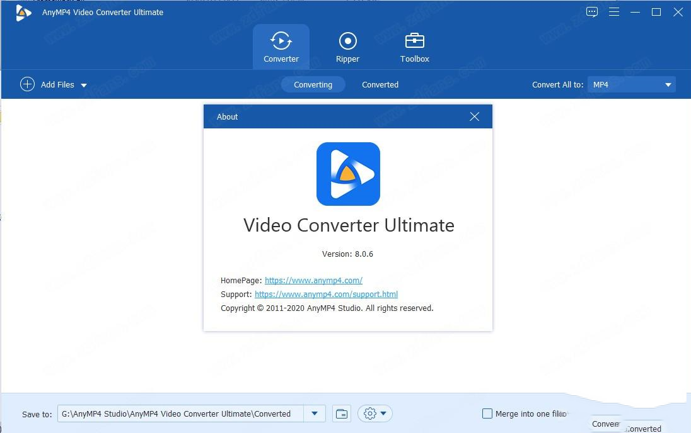This screenshot has width=691, height=433.
Task: Open the Convert All to MP4 dropdown
Action: click(x=631, y=84)
